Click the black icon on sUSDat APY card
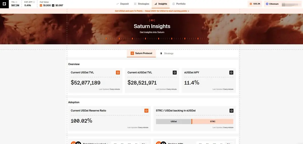Image resolution: width=303 pixels, height=144 pixels. [x=231, y=73]
